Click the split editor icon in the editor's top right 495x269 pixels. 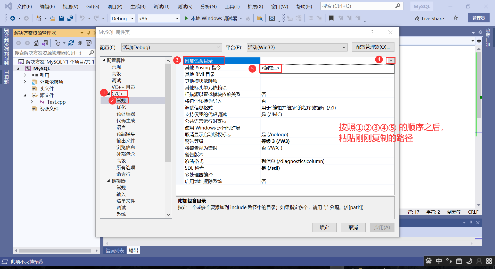[x=479, y=41]
